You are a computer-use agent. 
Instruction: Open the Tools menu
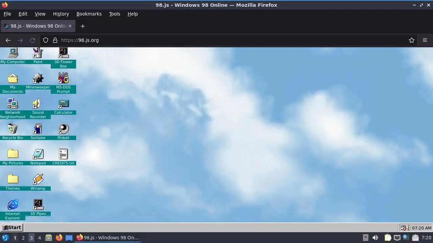click(114, 14)
